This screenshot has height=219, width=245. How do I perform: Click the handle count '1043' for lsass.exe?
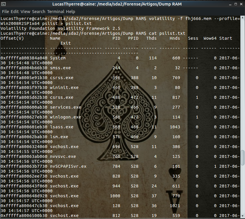175,127
